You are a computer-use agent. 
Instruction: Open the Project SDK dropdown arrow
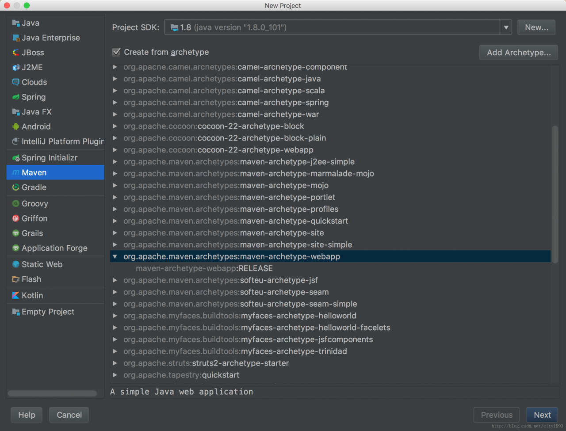[x=506, y=27]
